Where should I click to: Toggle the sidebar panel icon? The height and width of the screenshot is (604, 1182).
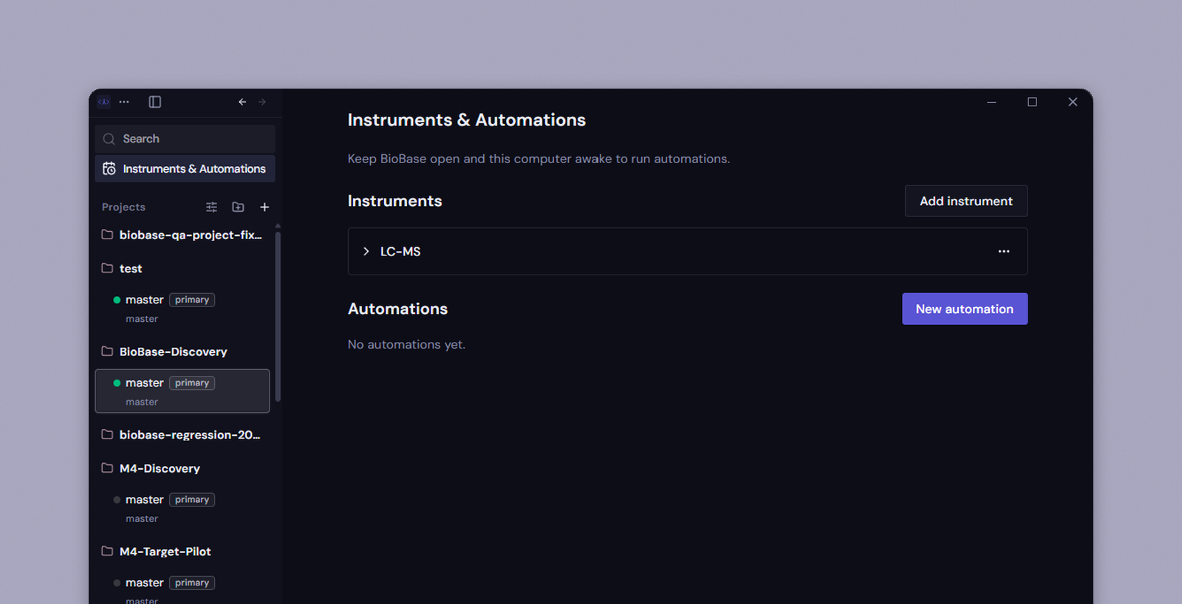[x=155, y=102]
